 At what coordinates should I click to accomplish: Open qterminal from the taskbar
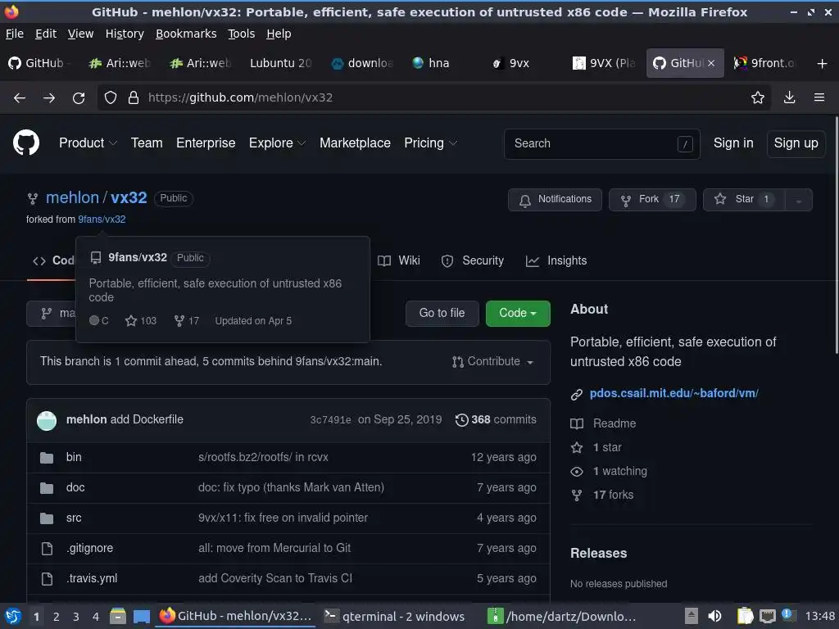(394, 616)
